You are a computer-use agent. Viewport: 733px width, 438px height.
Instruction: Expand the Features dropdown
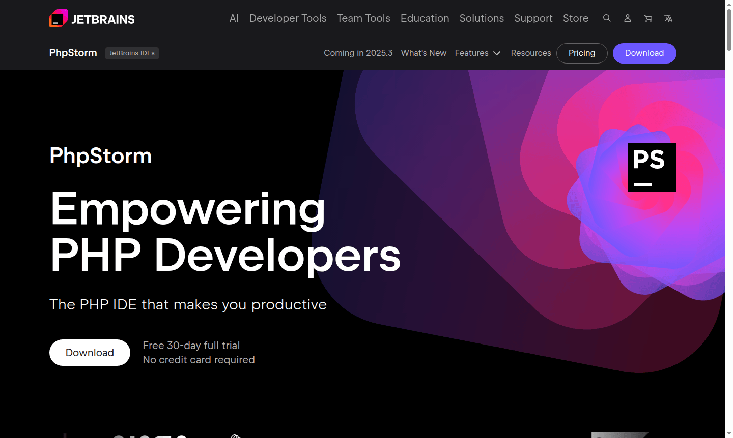pyautogui.click(x=477, y=53)
